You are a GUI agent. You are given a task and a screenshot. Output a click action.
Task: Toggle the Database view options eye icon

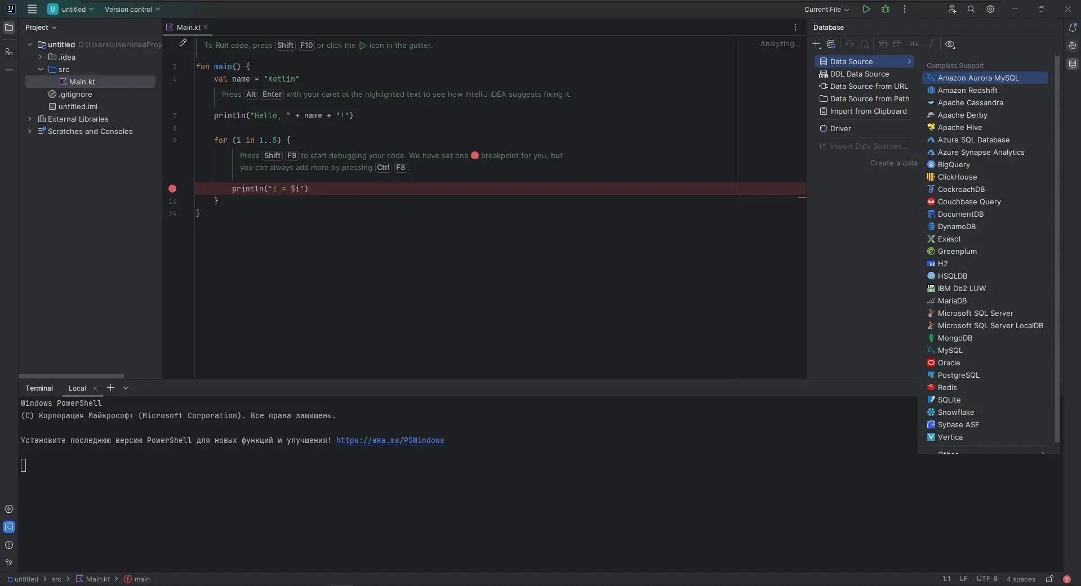pos(950,44)
